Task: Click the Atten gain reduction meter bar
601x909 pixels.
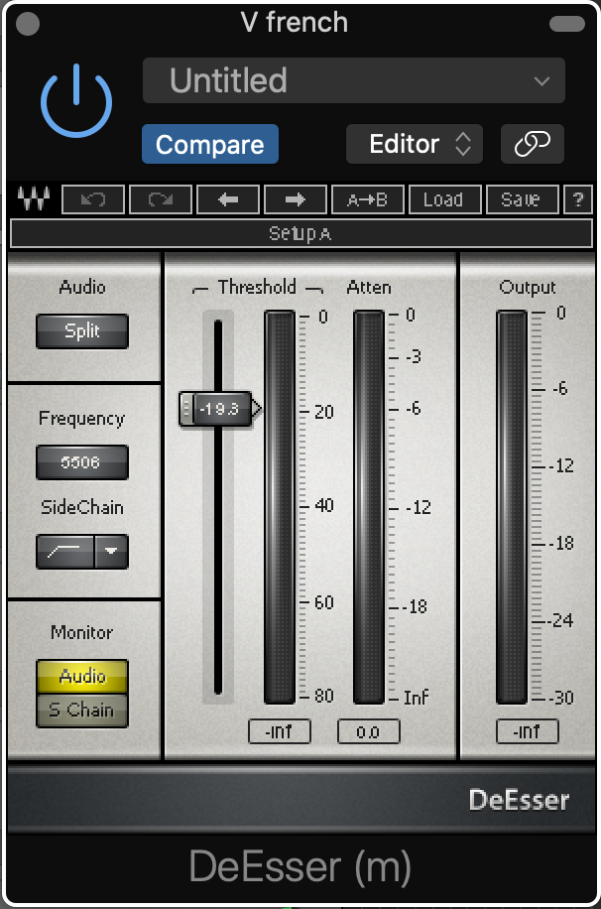Action: click(x=369, y=507)
